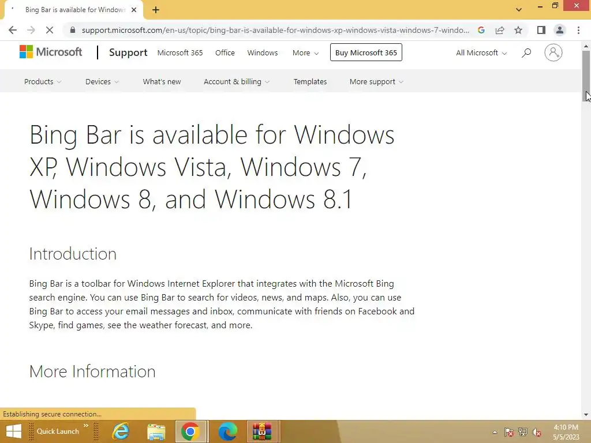
Task: Open Microsoft Edge from taskbar
Action: (x=227, y=431)
